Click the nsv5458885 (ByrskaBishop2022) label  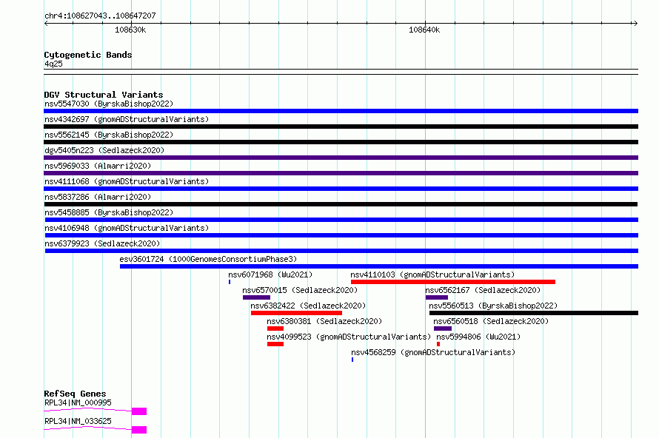click(x=109, y=212)
